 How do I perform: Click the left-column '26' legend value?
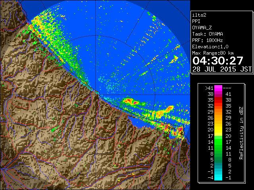point(211,118)
